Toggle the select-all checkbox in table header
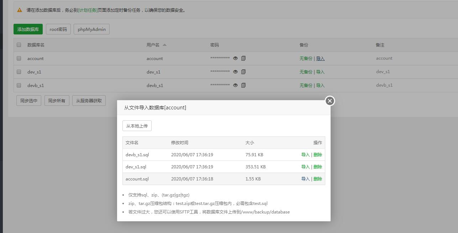This screenshot has width=458, height=233. pyautogui.click(x=19, y=45)
